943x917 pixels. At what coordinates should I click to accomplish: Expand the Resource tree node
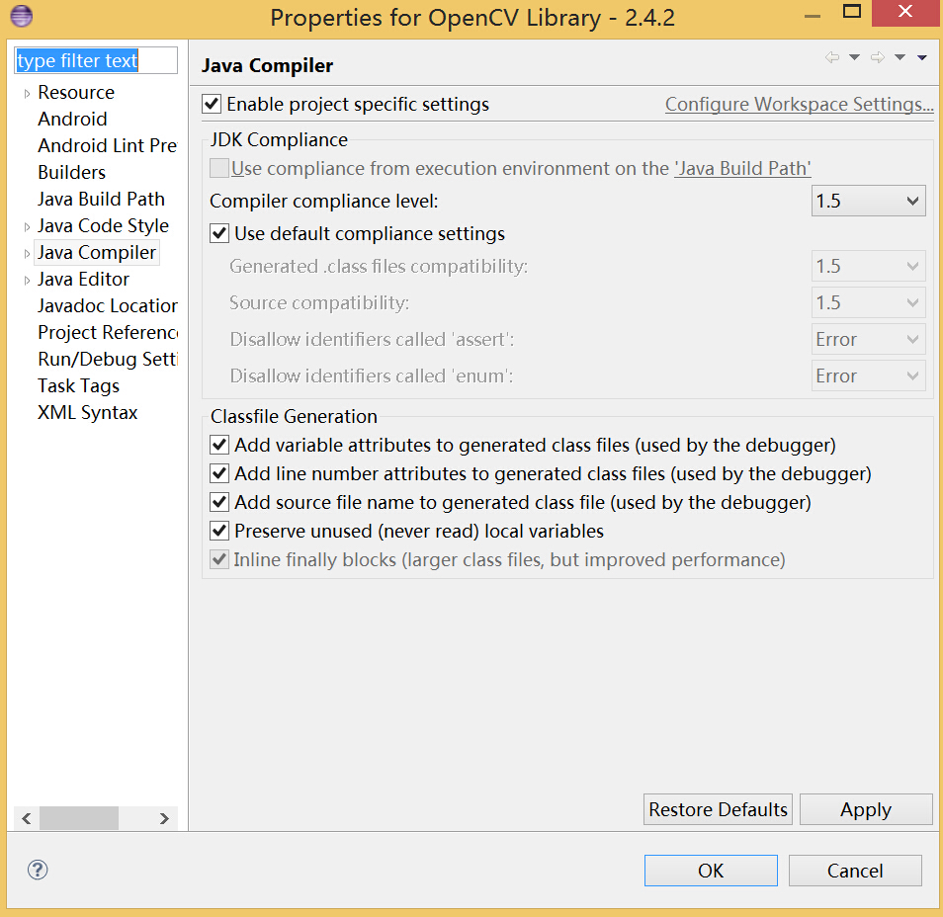click(x=27, y=93)
